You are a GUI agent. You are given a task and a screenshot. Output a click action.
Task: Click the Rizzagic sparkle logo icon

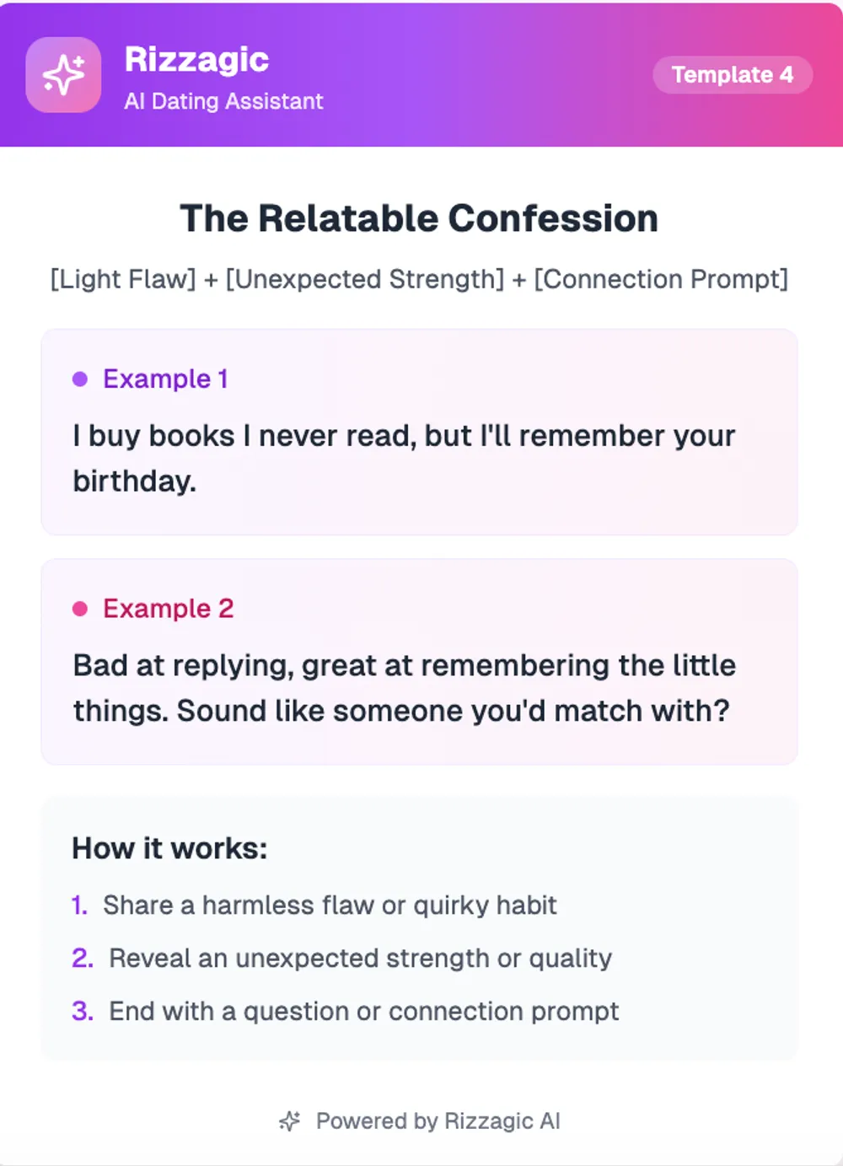[x=63, y=75]
